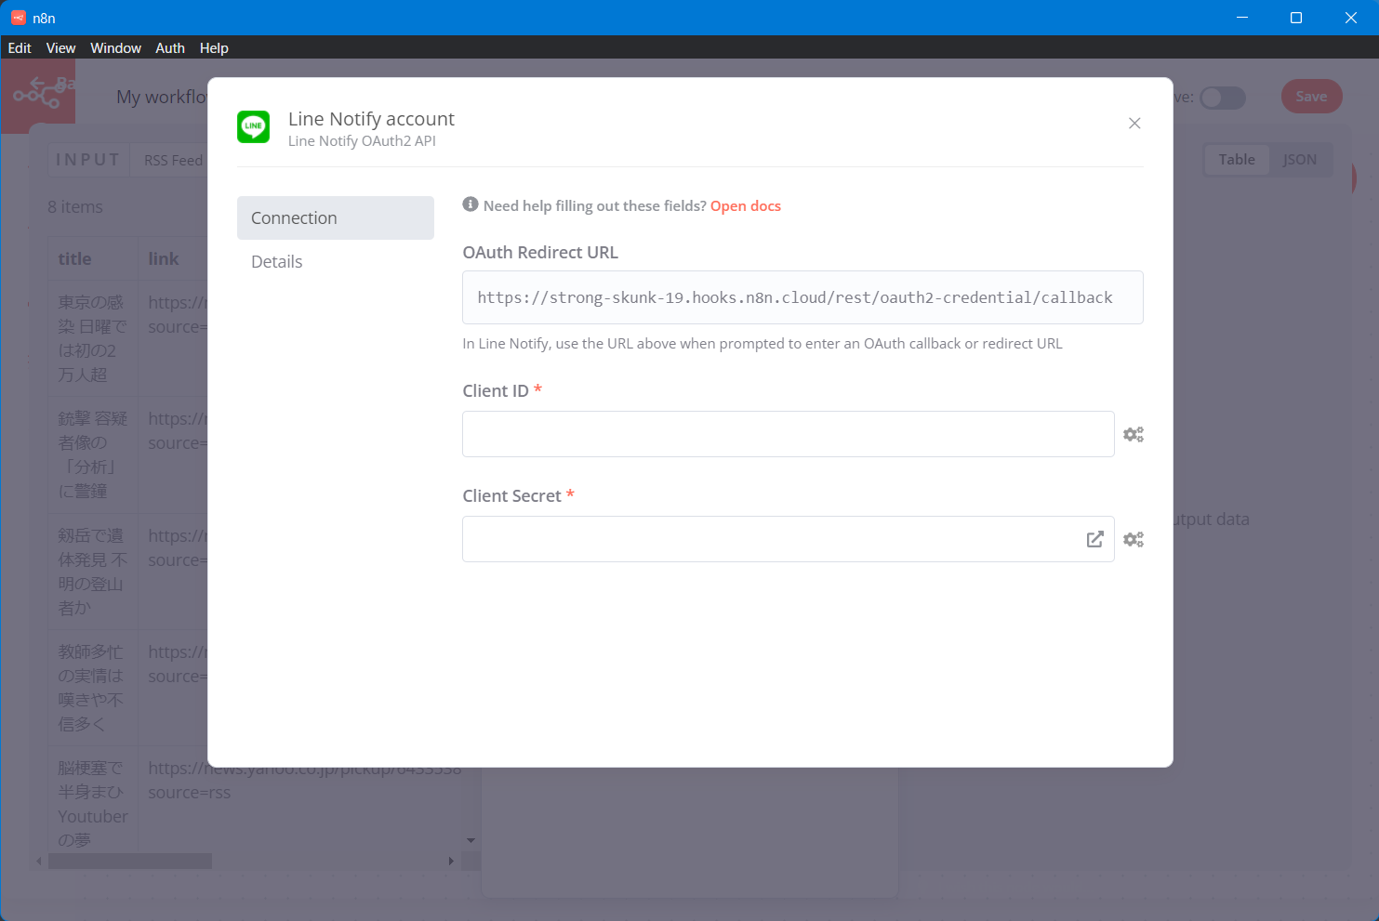1379x921 pixels.
Task: Open the Edit menu
Action: [20, 48]
